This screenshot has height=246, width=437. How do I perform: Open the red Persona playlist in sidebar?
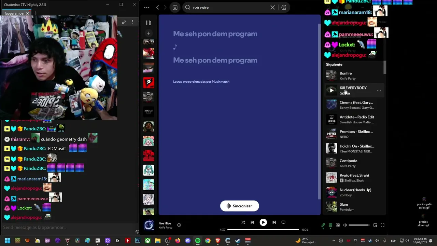click(x=149, y=83)
